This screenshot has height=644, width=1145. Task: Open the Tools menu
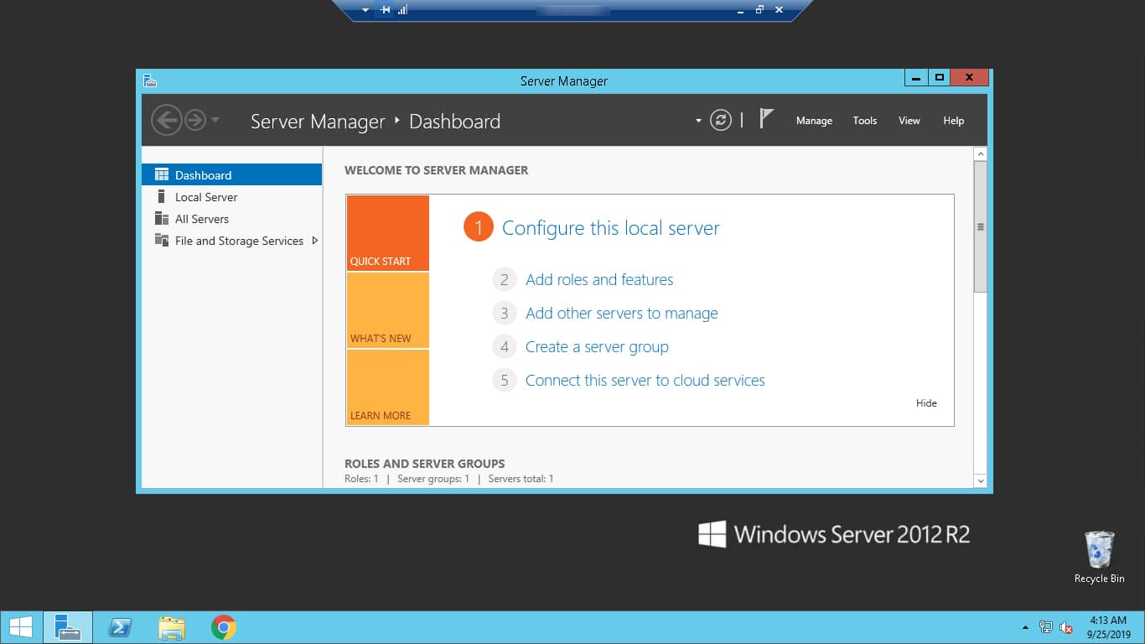(865, 121)
